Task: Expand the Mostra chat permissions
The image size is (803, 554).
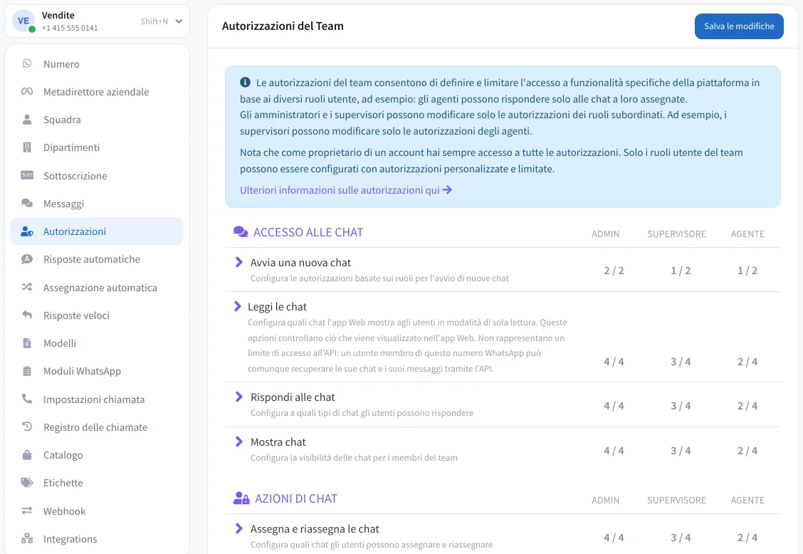Action: click(238, 441)
